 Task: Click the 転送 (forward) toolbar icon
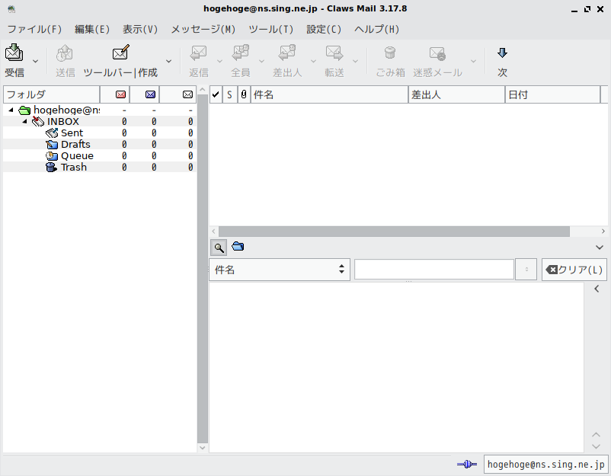pyautogui.click(x=334, y=53)
